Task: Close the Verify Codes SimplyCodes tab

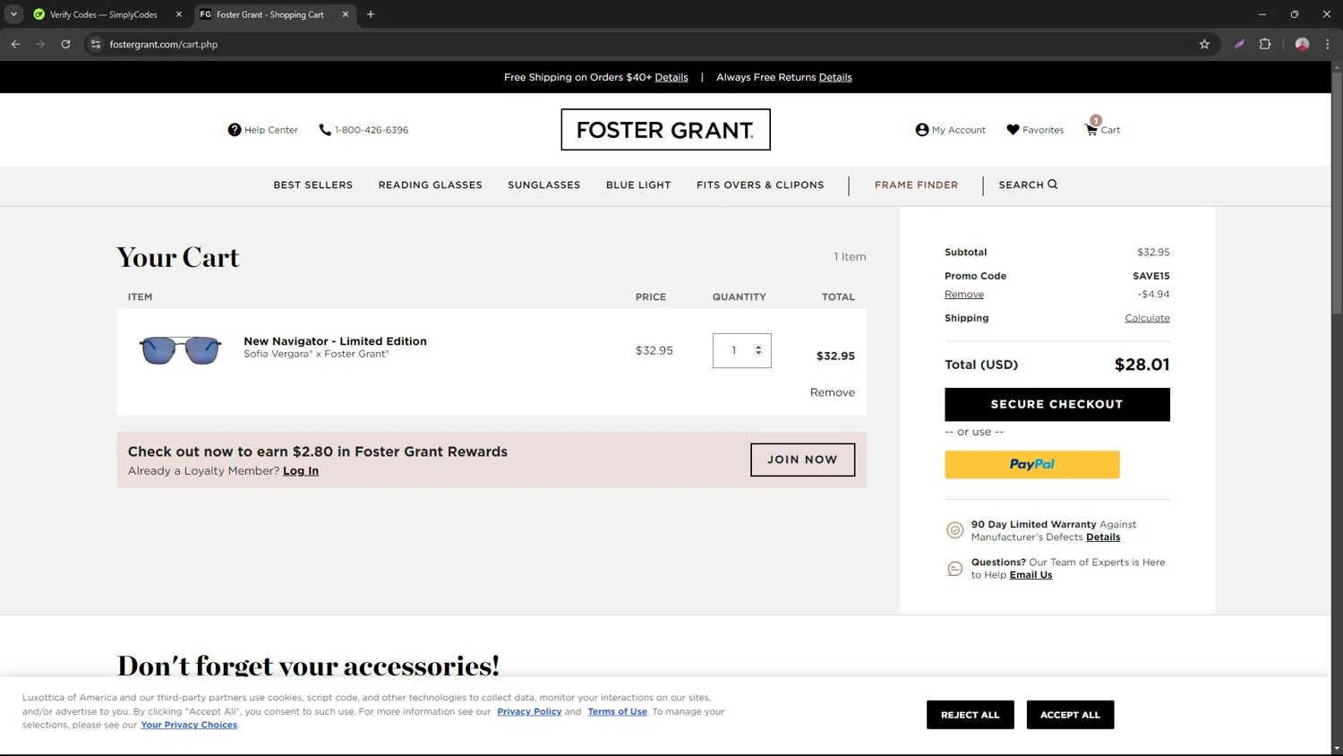Action: coord(179,14)
